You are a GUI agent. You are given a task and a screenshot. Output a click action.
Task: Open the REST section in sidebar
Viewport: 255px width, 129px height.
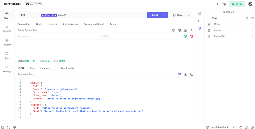point(7,15)
